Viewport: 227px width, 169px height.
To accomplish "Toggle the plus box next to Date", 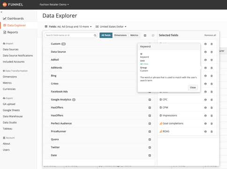I will click(x=150, y=155).
